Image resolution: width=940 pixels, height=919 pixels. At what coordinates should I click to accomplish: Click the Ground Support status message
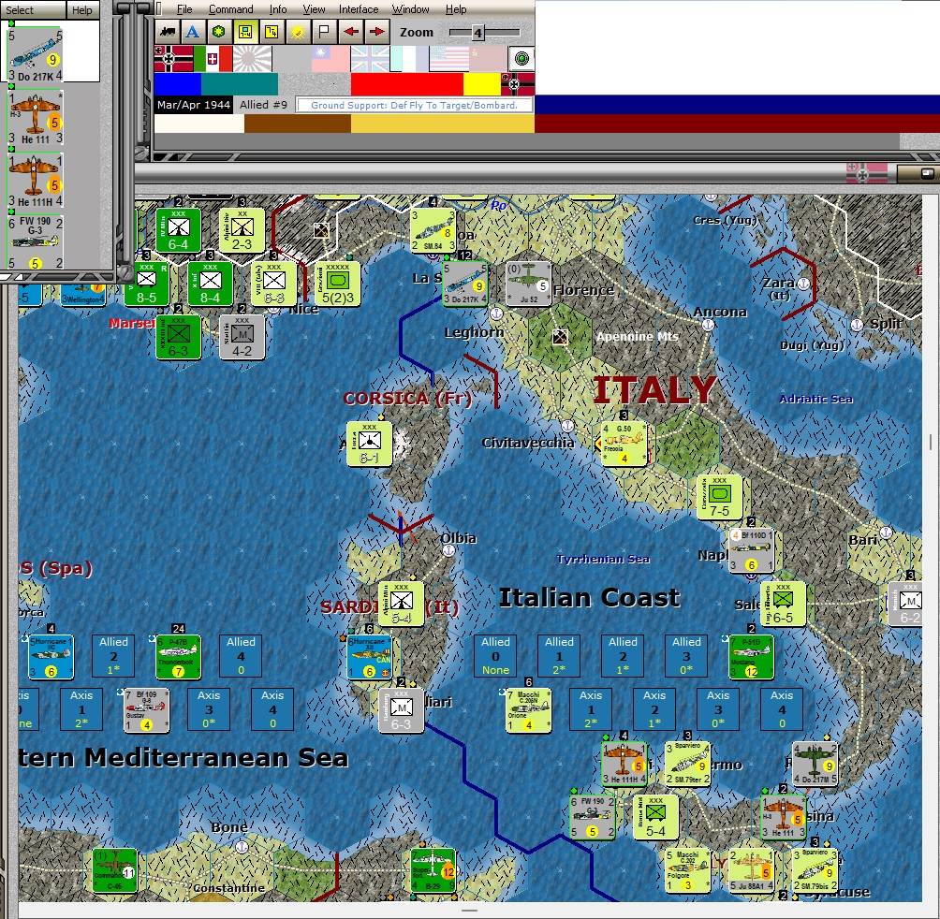[413, 105]
